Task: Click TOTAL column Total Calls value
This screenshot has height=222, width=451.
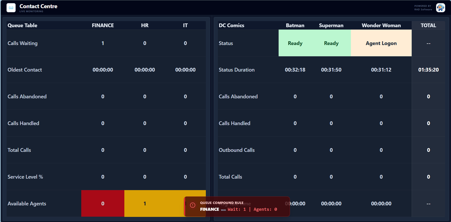Action: 428,177
